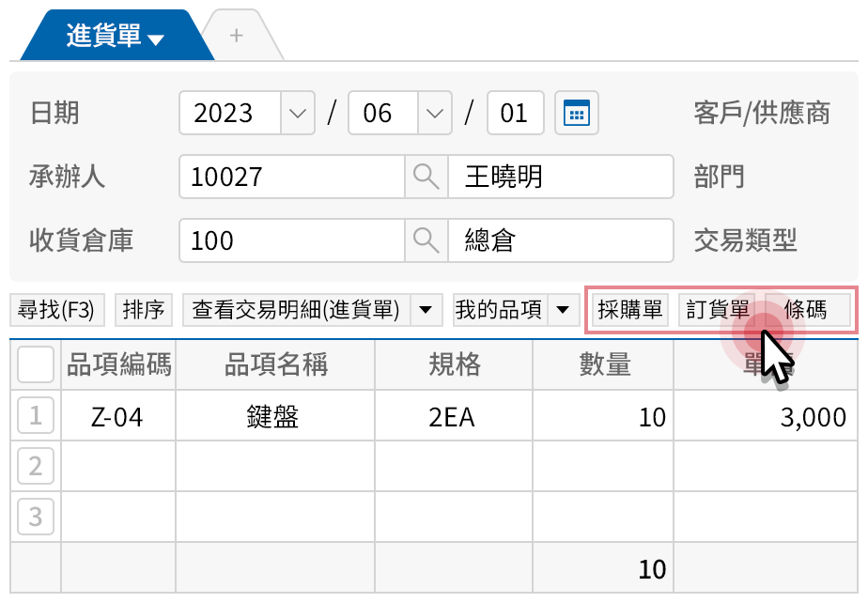Click the 數量 cell showing 10 for 鍵盤
The height and width of the screenshot is (603, 868).
coord(603,415)
